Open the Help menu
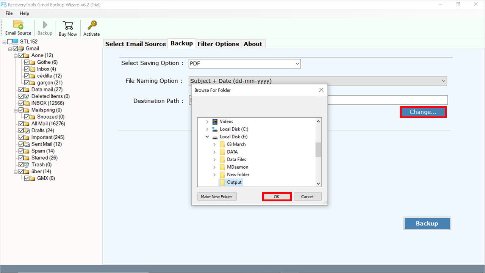Viewport: 485px width, 273px height. [x=24, y=13]
